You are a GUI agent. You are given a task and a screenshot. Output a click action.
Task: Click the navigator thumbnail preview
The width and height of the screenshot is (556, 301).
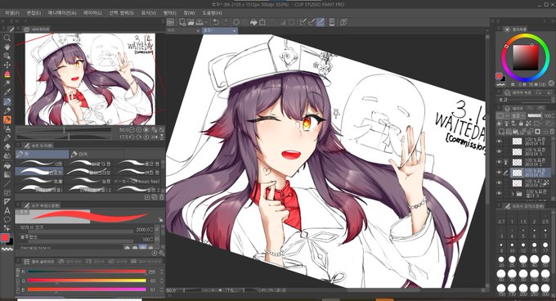[90, 79]
